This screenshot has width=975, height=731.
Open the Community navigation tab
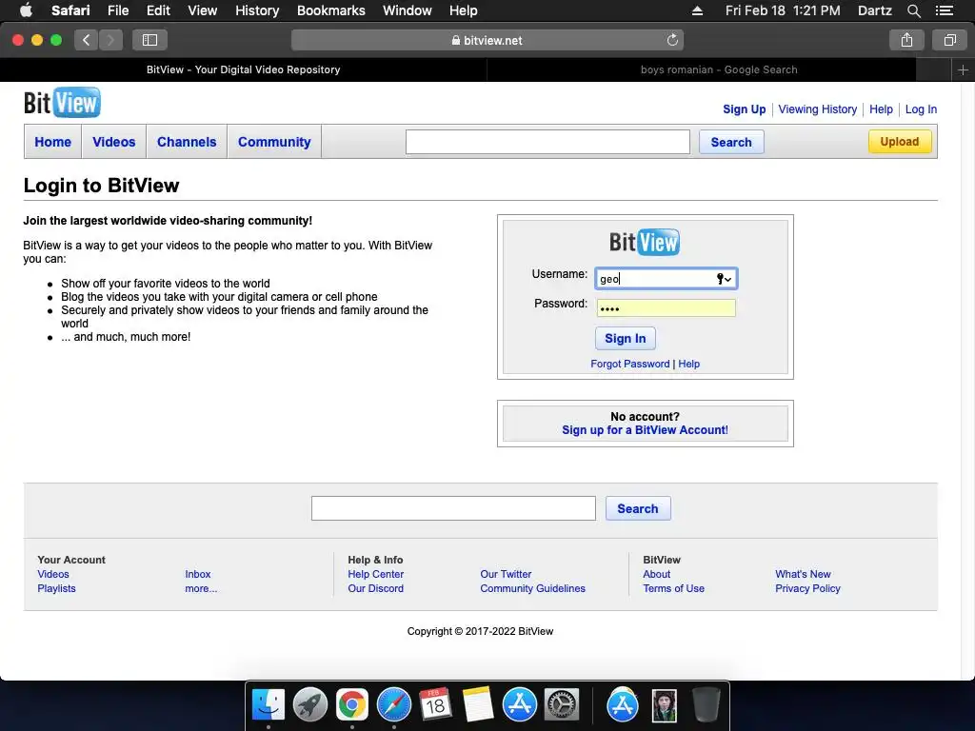274,142
